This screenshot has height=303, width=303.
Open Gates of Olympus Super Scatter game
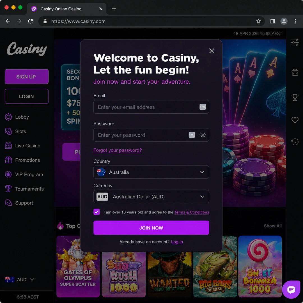(x=78, y=266)
